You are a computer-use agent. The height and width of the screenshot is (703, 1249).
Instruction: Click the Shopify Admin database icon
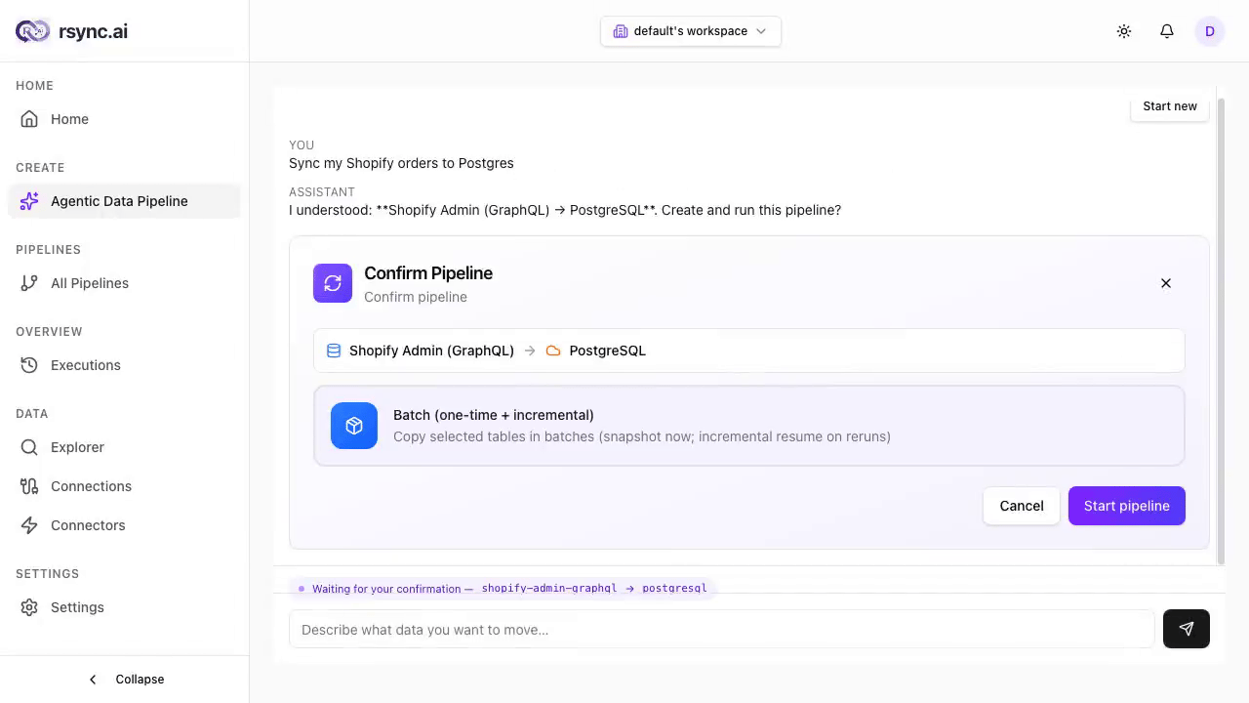point(334,351)
